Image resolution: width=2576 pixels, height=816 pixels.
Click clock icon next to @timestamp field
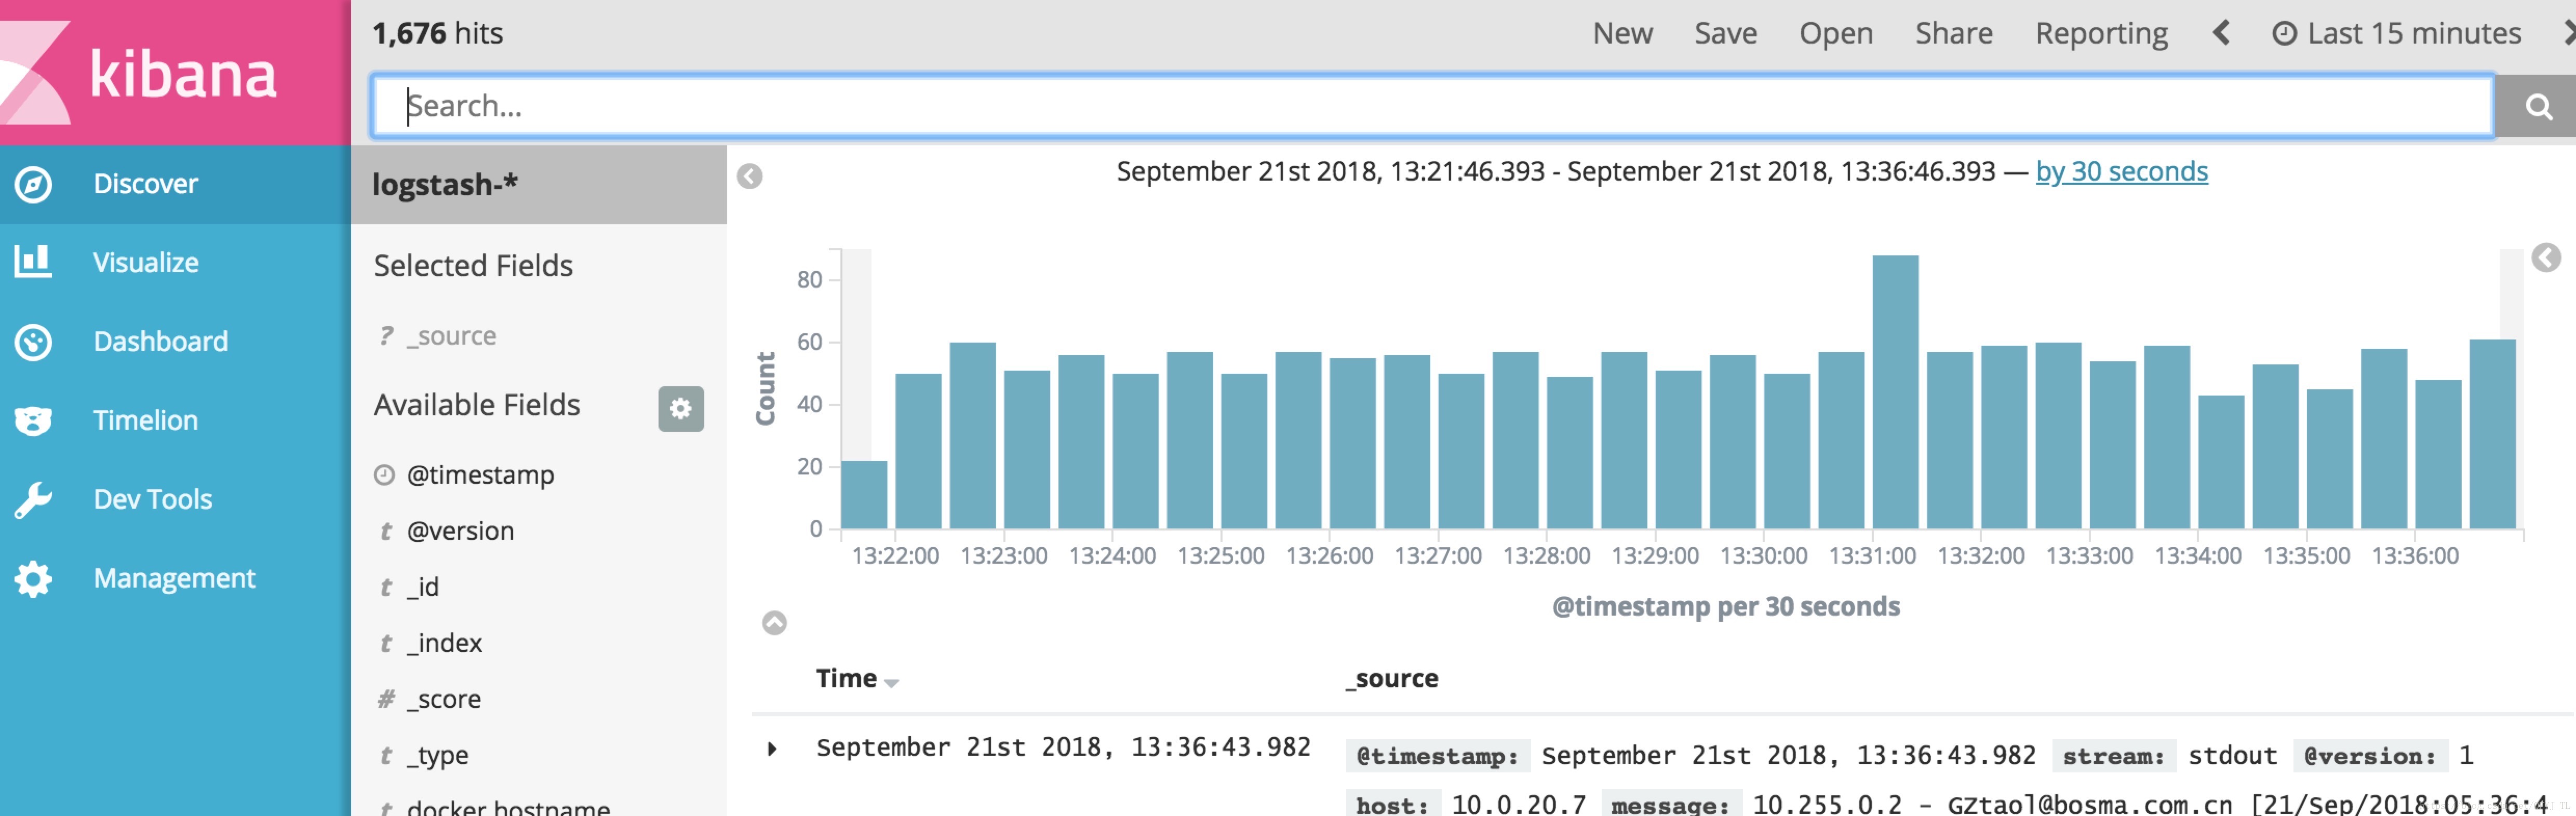384,475
